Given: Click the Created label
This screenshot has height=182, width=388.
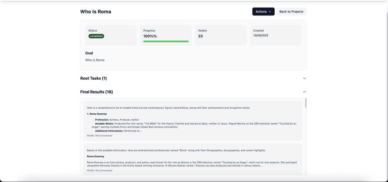Looking at the screenshot, I should [258, 31].
